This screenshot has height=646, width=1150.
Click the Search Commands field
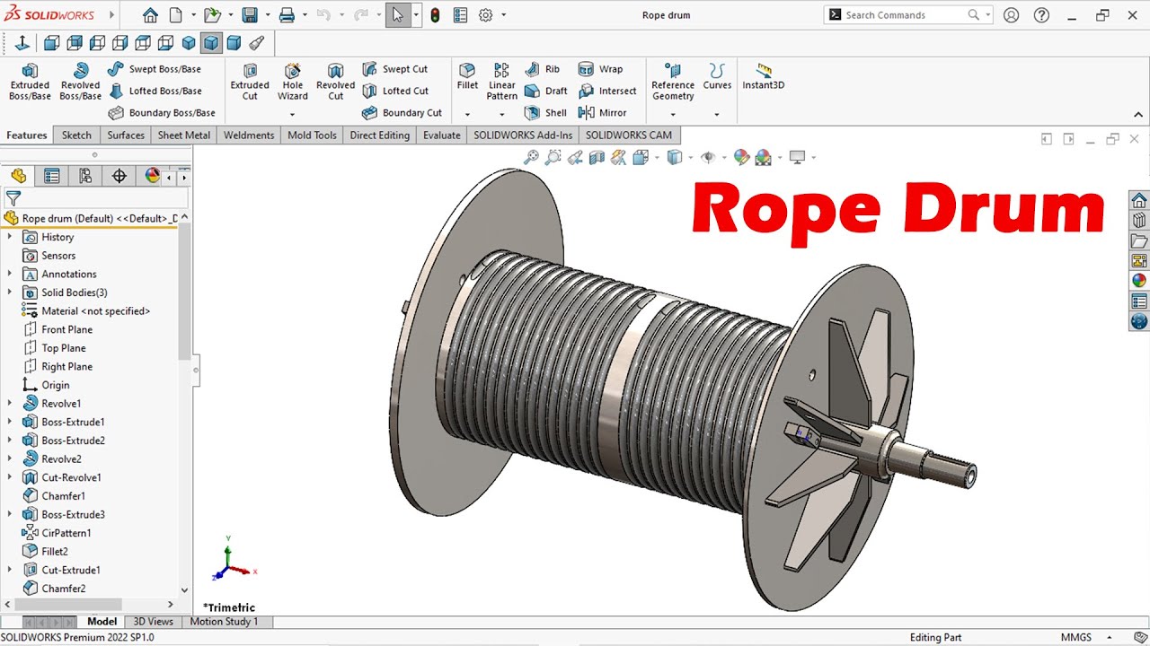click(x=907, y=15)
